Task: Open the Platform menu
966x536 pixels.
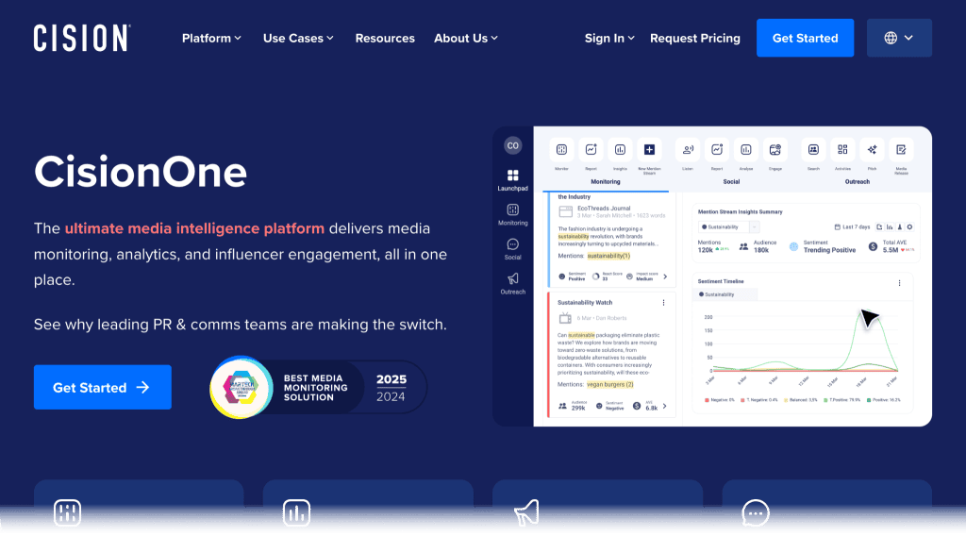Action: pos(211,38)
